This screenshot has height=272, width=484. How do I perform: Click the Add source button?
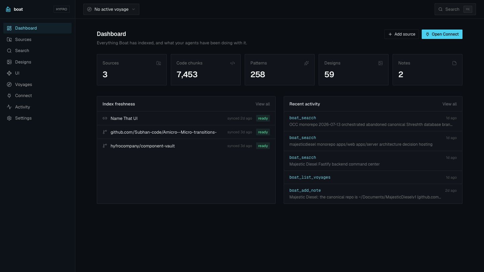pyautogui.click(x=402, y=34)
